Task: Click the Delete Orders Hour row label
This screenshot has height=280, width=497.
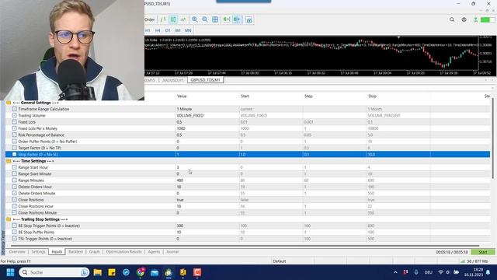Action: (35, 187)
